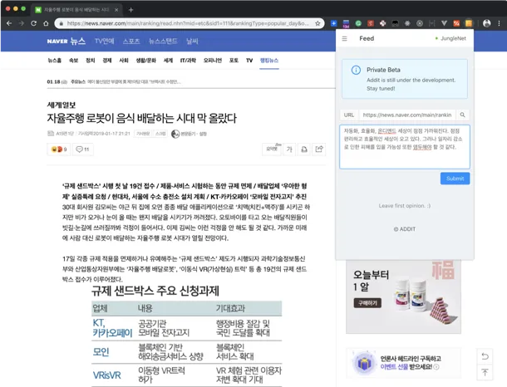
Task: Click the © ADDIT footer text
Action: tap(405, 229)
